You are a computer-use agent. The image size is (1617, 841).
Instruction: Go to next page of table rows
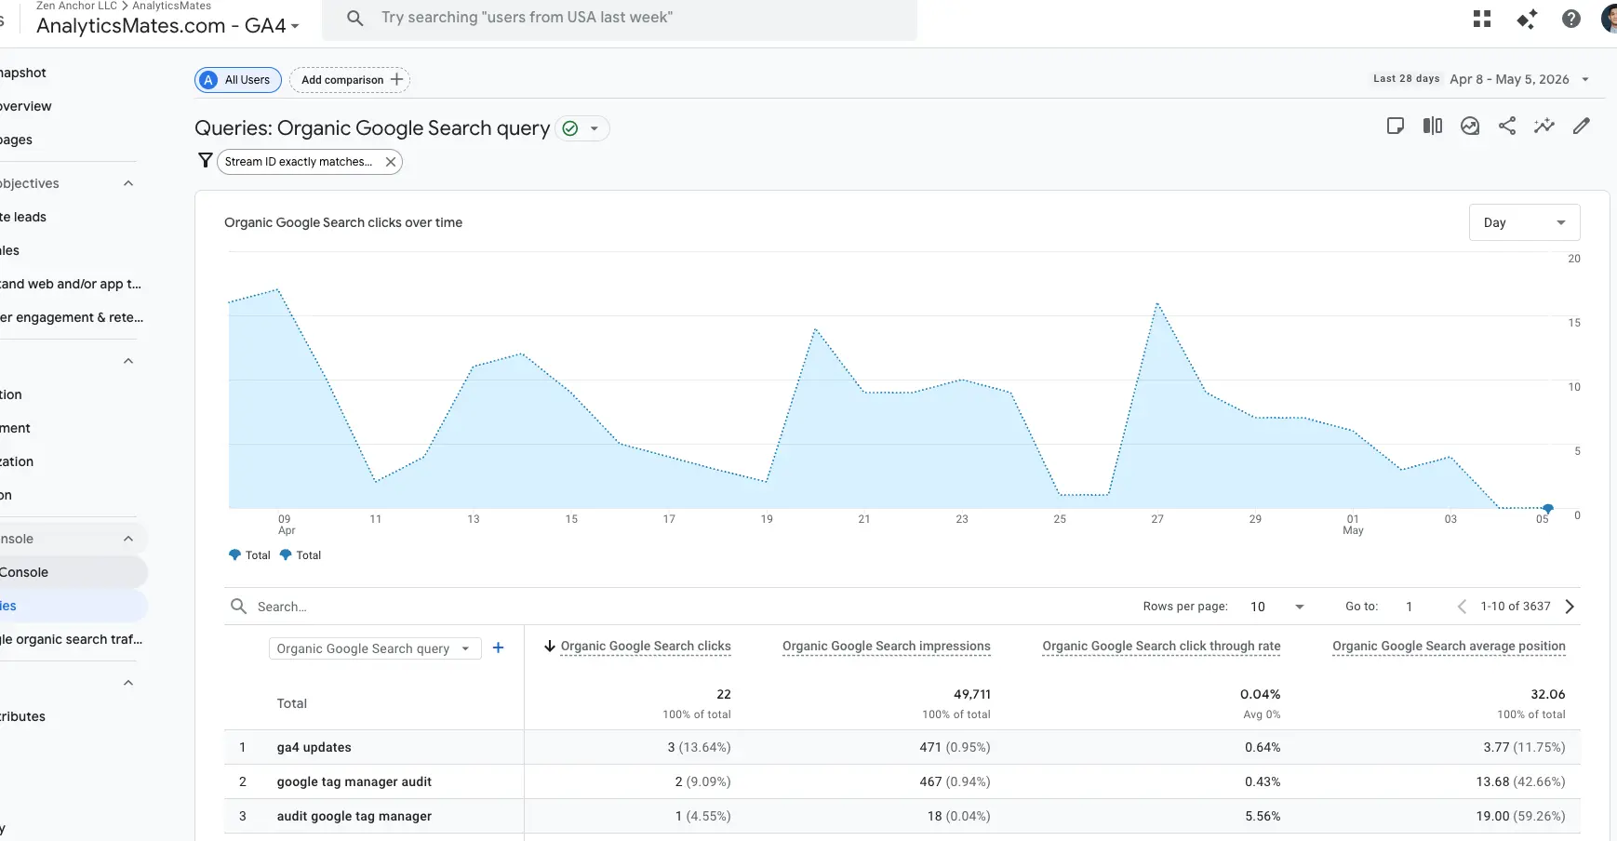coord(1570,607)
